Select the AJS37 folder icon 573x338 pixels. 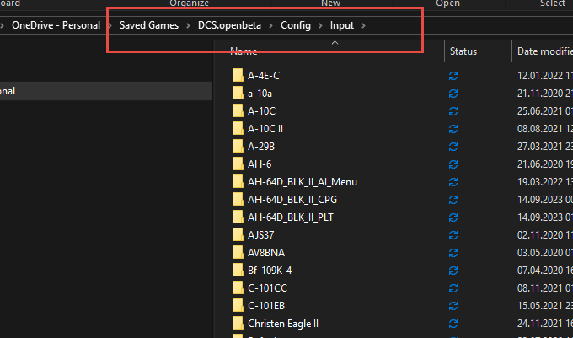pos(238,235)
